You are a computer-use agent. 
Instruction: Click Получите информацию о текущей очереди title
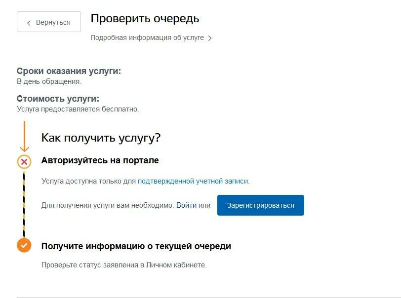tap(136, 246)
